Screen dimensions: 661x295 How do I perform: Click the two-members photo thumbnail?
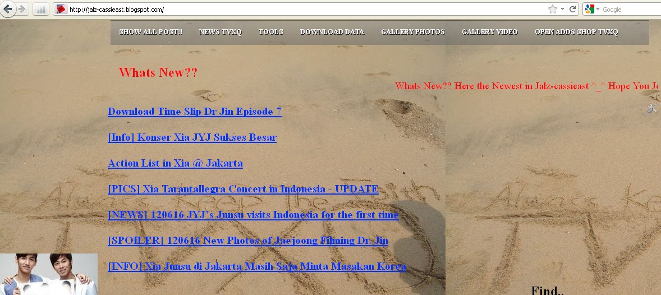(x=48, y=274)
